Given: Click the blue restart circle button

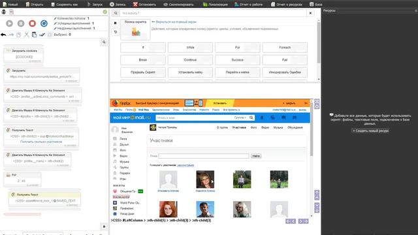Looking at the screenshot, I should [44, 23].
